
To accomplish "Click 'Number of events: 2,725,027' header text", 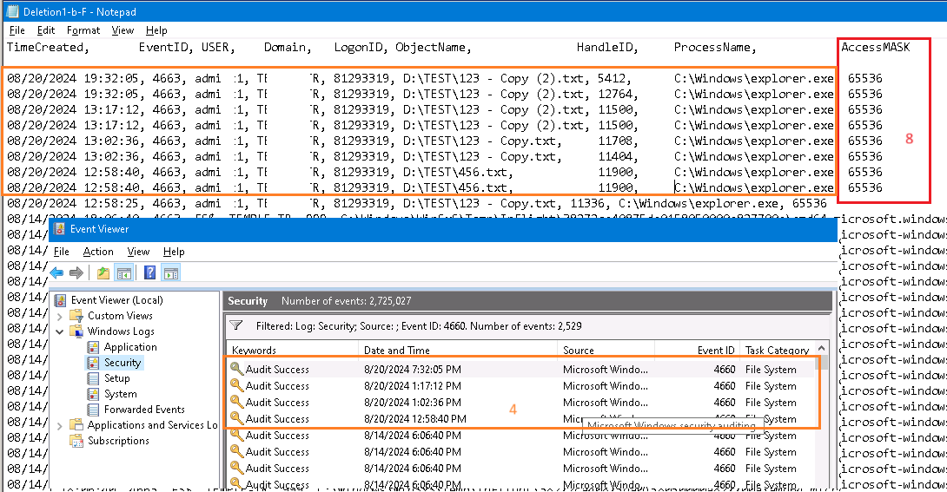I will point(347,301).
